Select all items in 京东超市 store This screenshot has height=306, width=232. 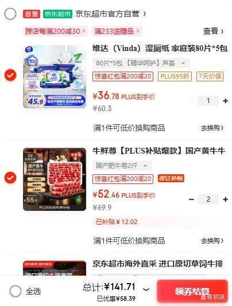tap(10, 14)
